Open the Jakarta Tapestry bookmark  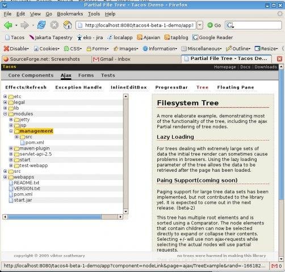51,37
